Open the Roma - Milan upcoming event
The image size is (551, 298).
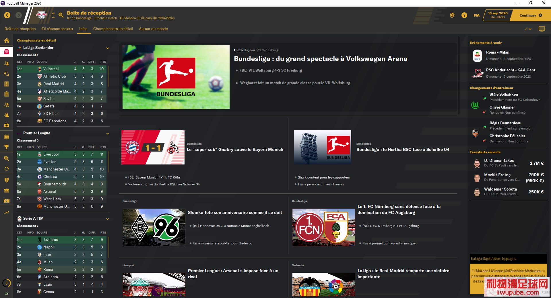pos(508,55)
